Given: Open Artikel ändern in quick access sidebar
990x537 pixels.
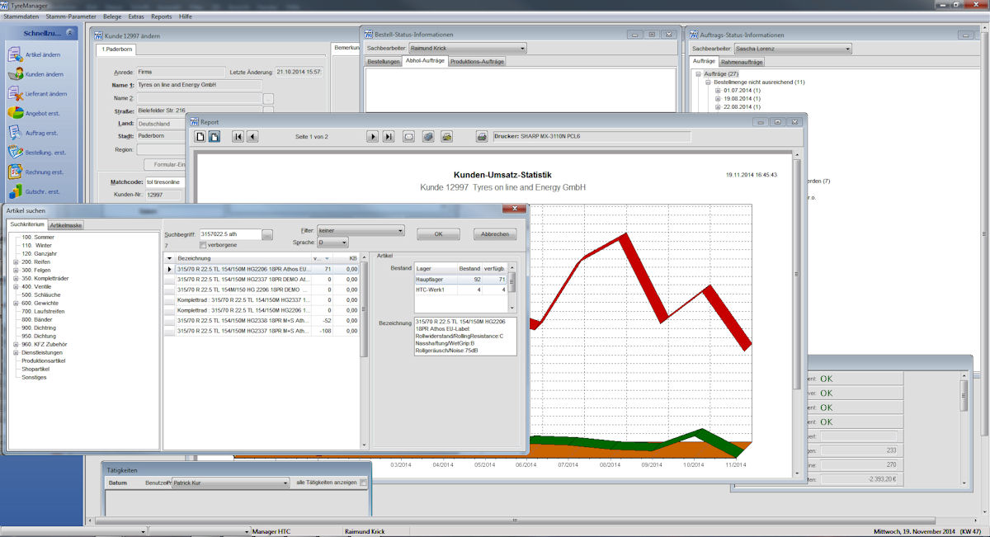Looking at the screenshot, I should [16, 54].
